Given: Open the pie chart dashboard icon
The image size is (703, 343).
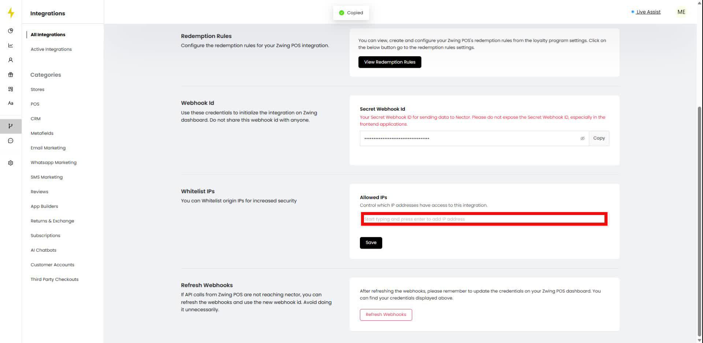Looking at the screenshot, I should click(11, 31).
